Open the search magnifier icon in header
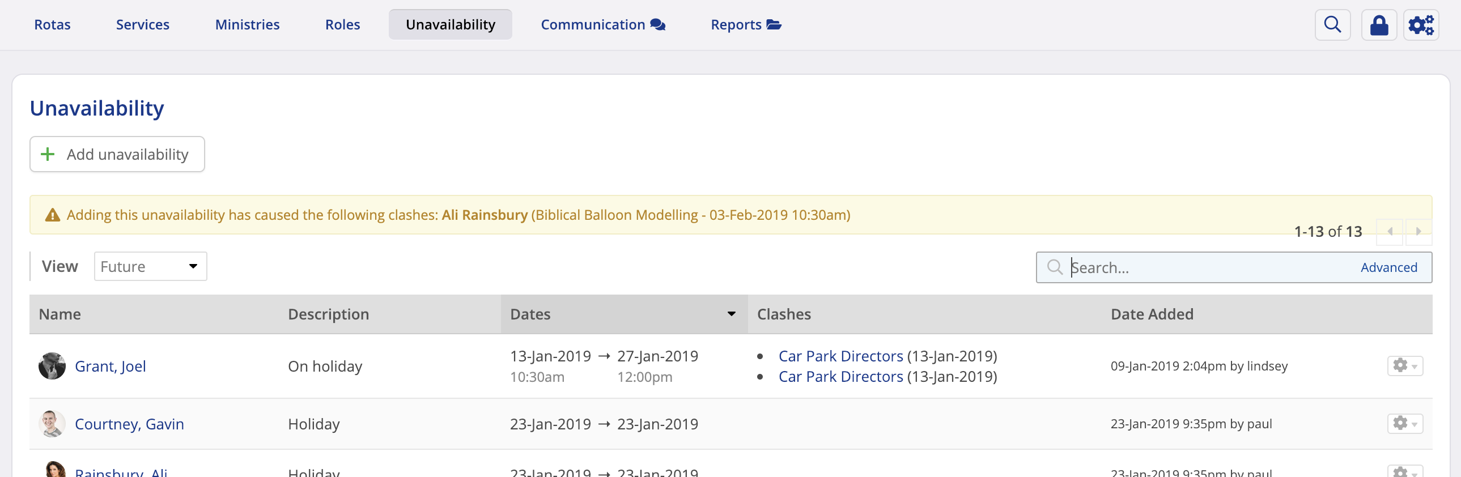Image resolution: width=1461 pixels, height=477 pixels. pyautogui.click(x=1332, y=25)
